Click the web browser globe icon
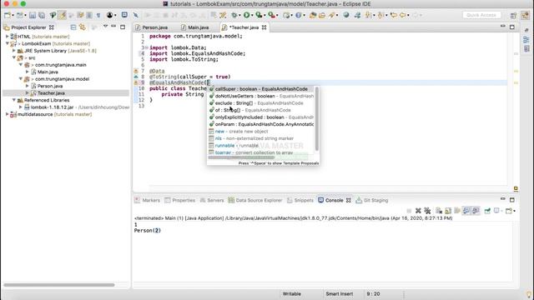 [346, 15]
